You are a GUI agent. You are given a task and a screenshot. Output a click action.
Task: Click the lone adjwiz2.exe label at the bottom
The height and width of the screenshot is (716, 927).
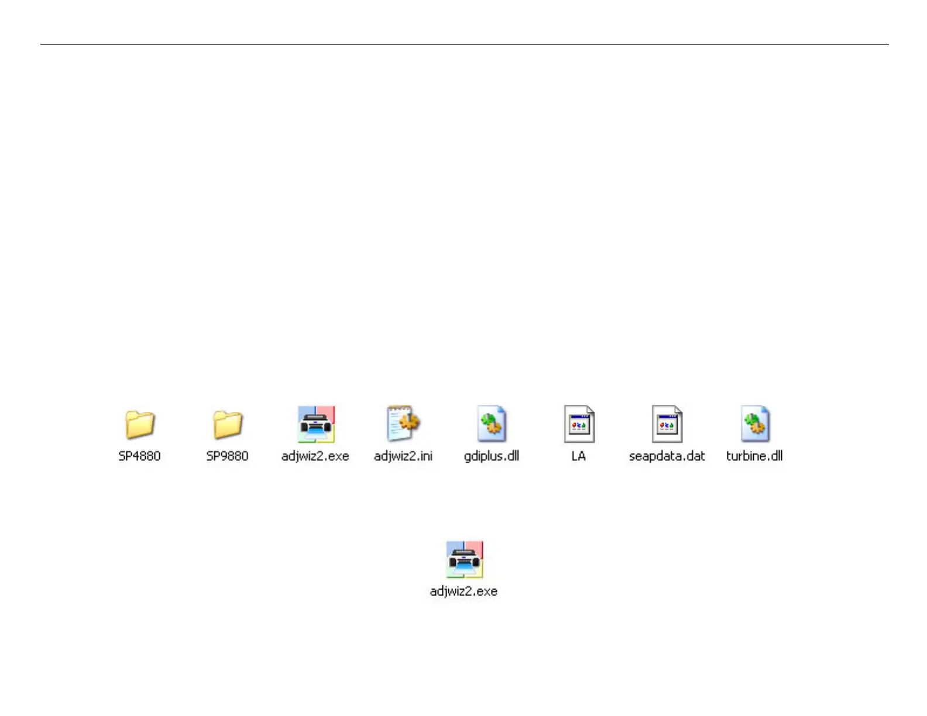coord(463,591)
